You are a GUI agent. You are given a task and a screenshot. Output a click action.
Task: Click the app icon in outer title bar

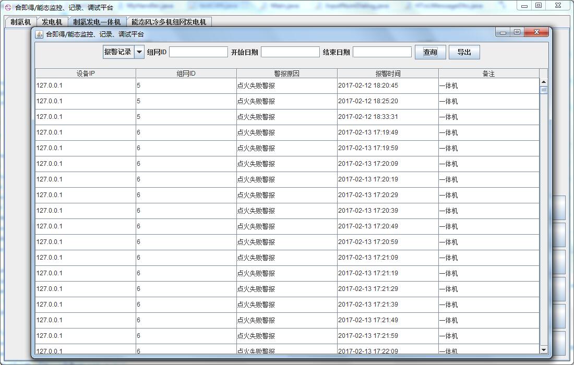pyautogui.click(x=8, y=8)
